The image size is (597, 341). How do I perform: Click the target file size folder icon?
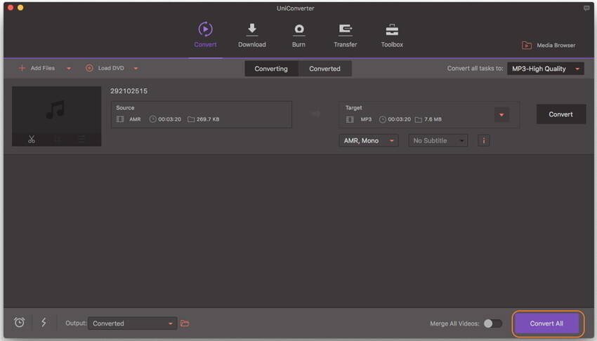(419, 119)
